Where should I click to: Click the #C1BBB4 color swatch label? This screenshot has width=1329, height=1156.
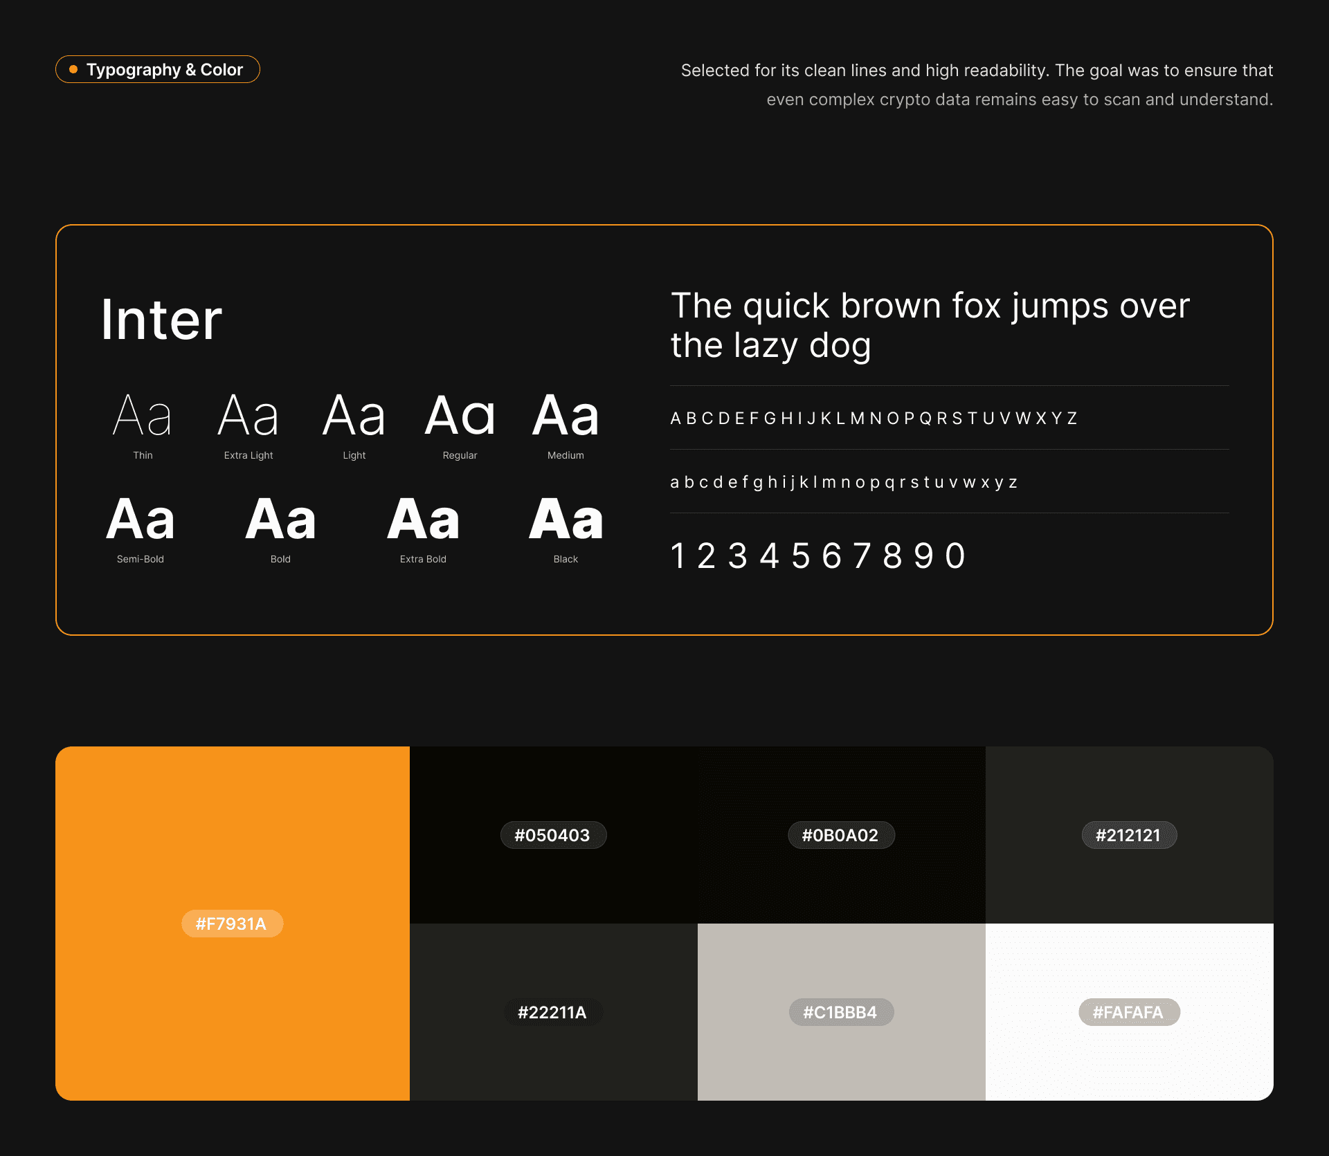[840, 1012]
